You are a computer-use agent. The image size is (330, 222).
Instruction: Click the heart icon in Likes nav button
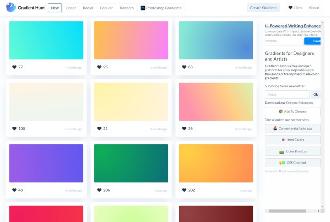pyautogui.click(x=290, y=7)
